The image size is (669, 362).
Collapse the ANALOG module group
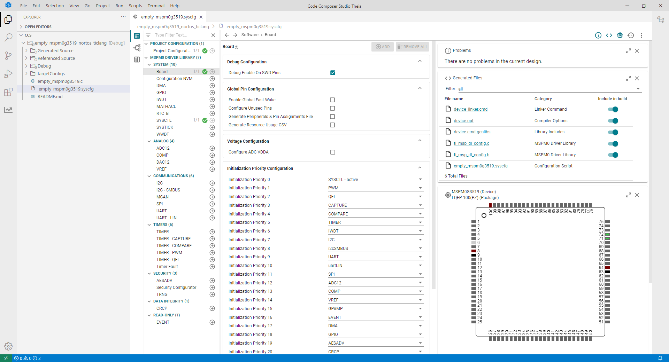click(149, 141)
